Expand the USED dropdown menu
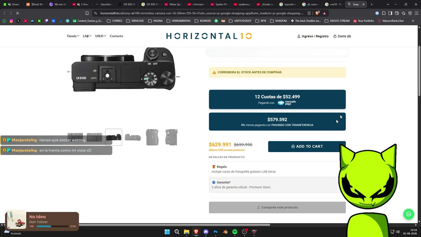 [101, 36]
